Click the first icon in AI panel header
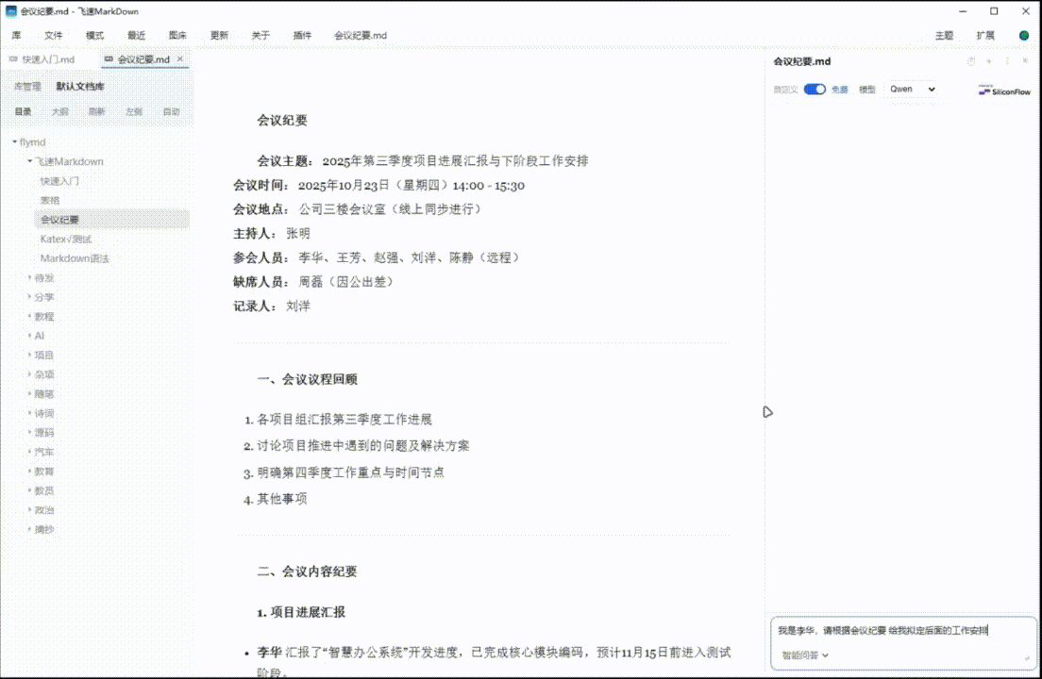 [x=971, y=61]
